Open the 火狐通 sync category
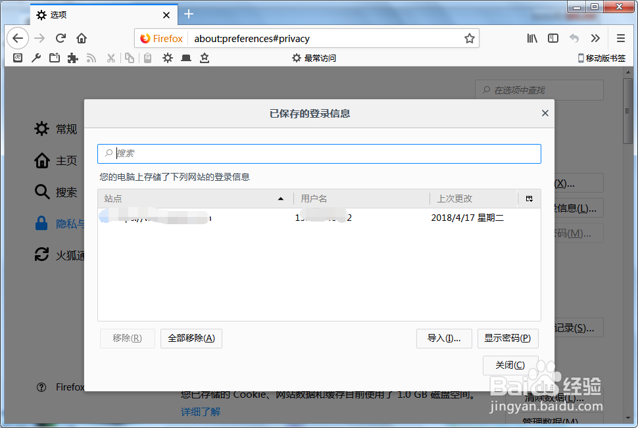Screen dimensions: 638x428 59,254
